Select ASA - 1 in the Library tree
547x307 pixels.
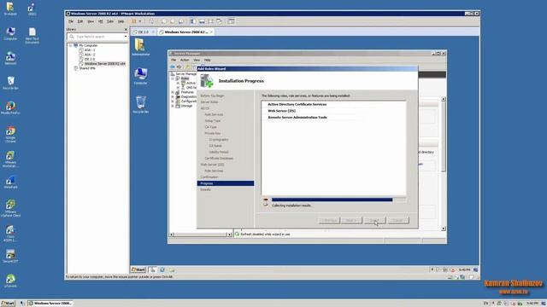pyautogui.click(x=90, y=50)
